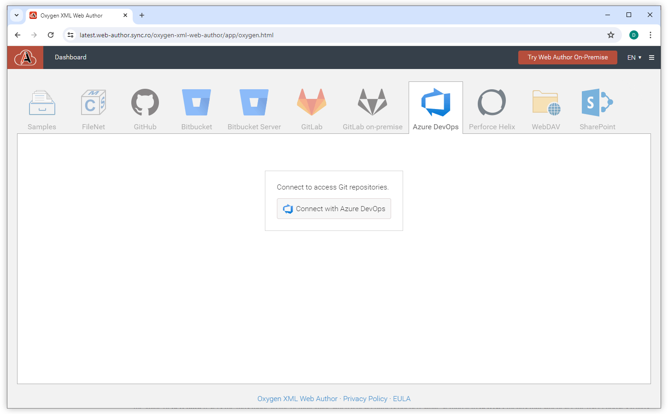Screen dimensions: 668x414
Task: Click Connect with Azure DevOps button
Action: coord(334,209)
